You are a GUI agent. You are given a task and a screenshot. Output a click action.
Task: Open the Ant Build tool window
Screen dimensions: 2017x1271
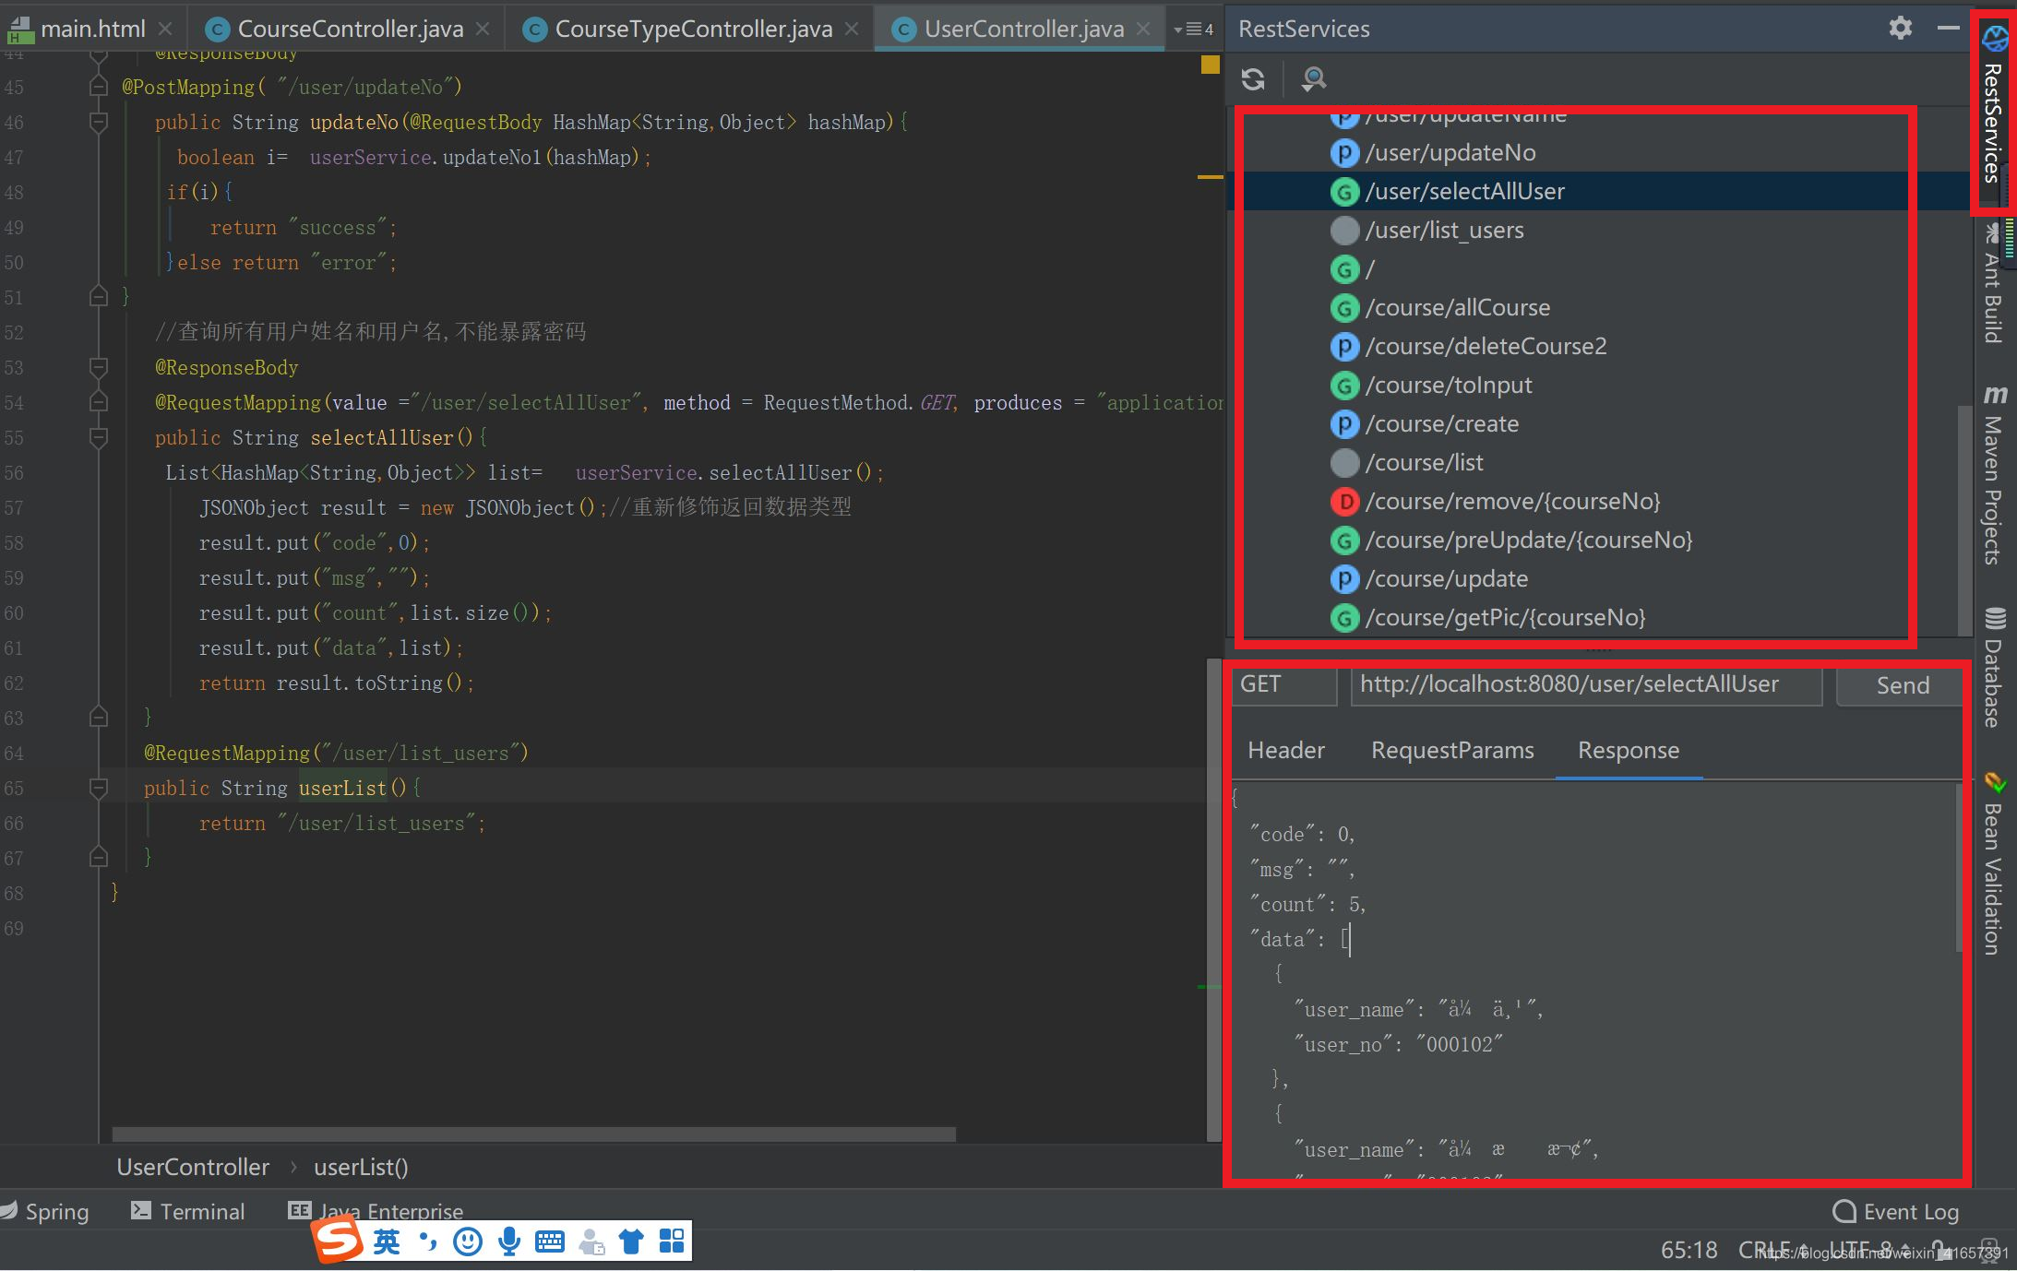(1994, 284)
